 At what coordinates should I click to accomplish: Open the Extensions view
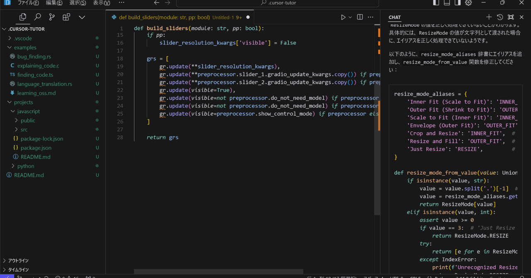(66, 17)
